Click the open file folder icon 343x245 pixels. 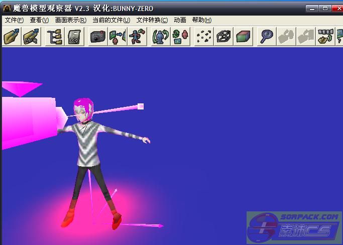pyautogui.click(x=12, y=37)
